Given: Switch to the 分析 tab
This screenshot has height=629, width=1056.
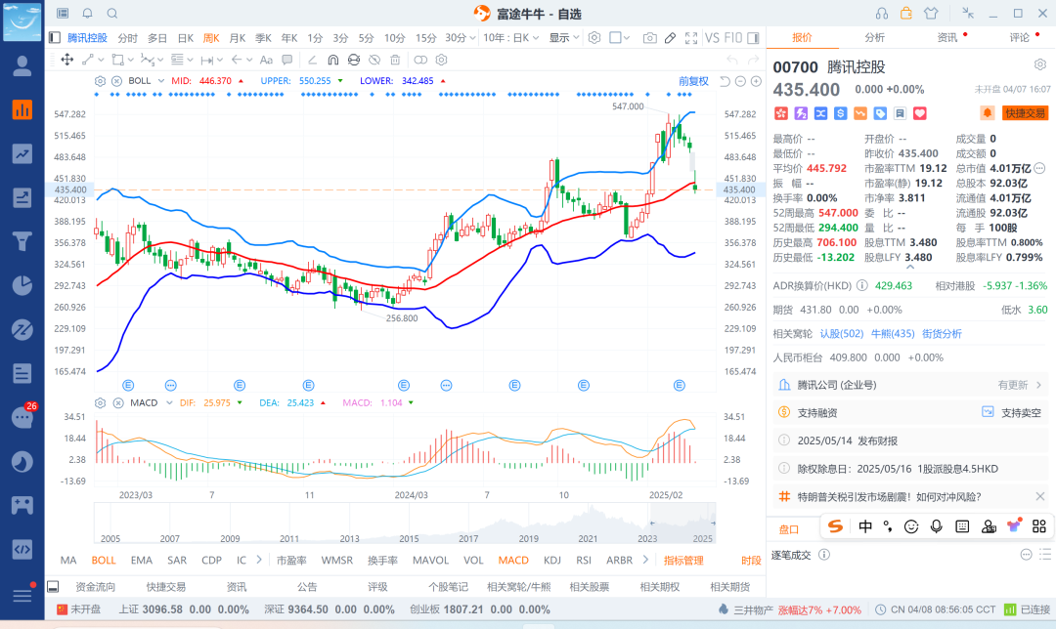Looking at the screenshot, I should pos(874,37).
